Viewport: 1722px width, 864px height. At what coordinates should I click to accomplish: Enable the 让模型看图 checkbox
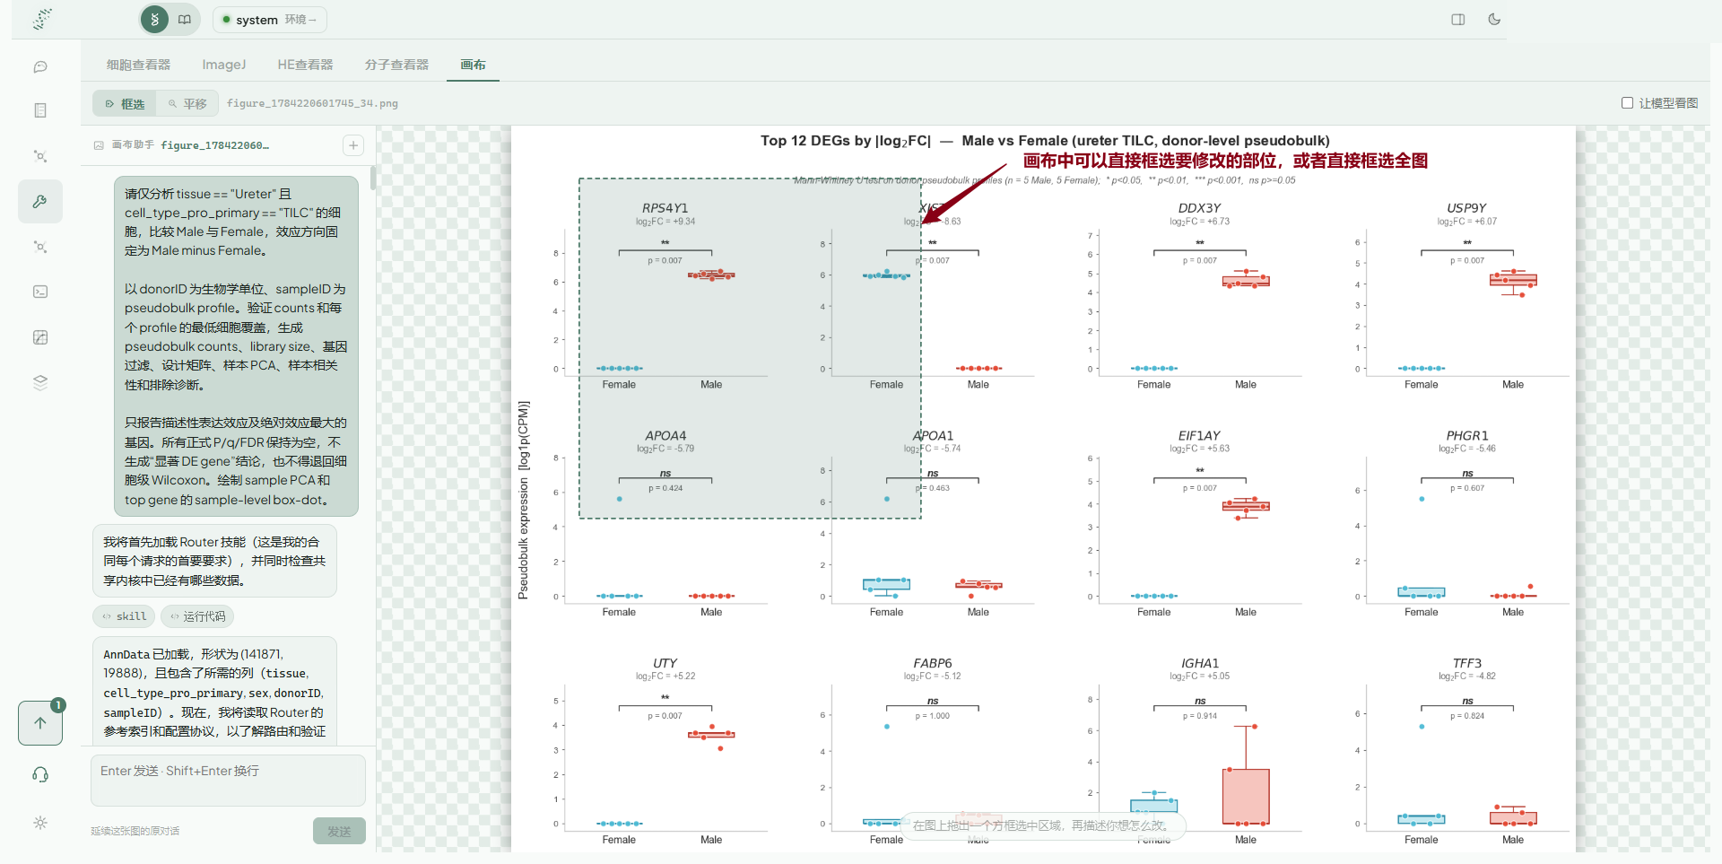(1627, 103)
